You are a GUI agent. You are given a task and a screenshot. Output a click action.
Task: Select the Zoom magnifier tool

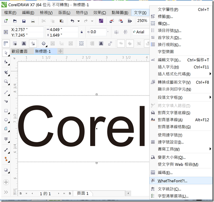(6, 82)
